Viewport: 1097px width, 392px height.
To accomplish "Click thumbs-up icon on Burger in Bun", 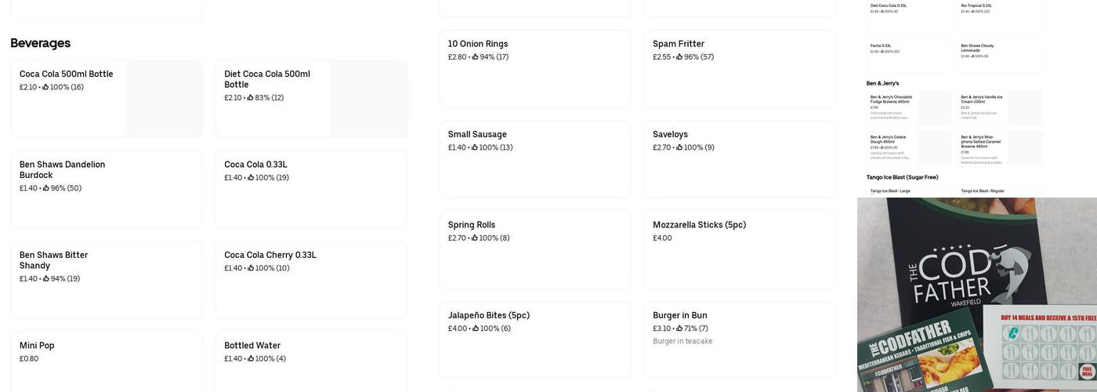I will coord(679,328).
